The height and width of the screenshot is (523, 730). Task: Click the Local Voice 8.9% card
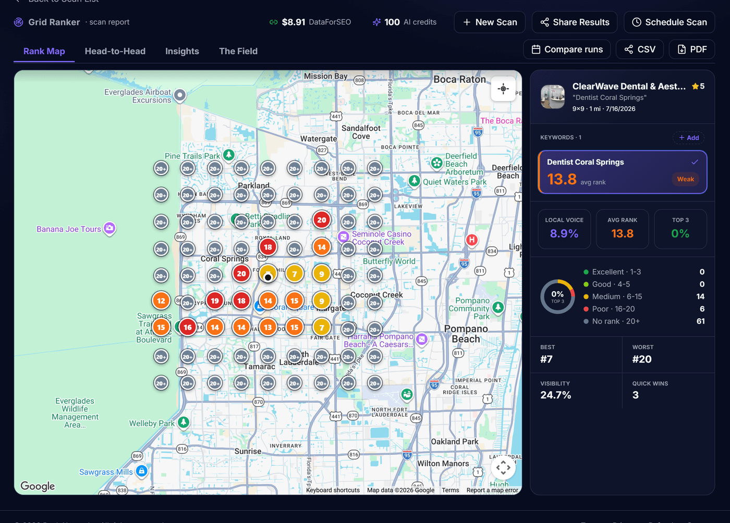point(564,229)
